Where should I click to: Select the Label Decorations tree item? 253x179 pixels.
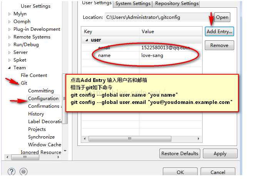click(x=45, y=121)
